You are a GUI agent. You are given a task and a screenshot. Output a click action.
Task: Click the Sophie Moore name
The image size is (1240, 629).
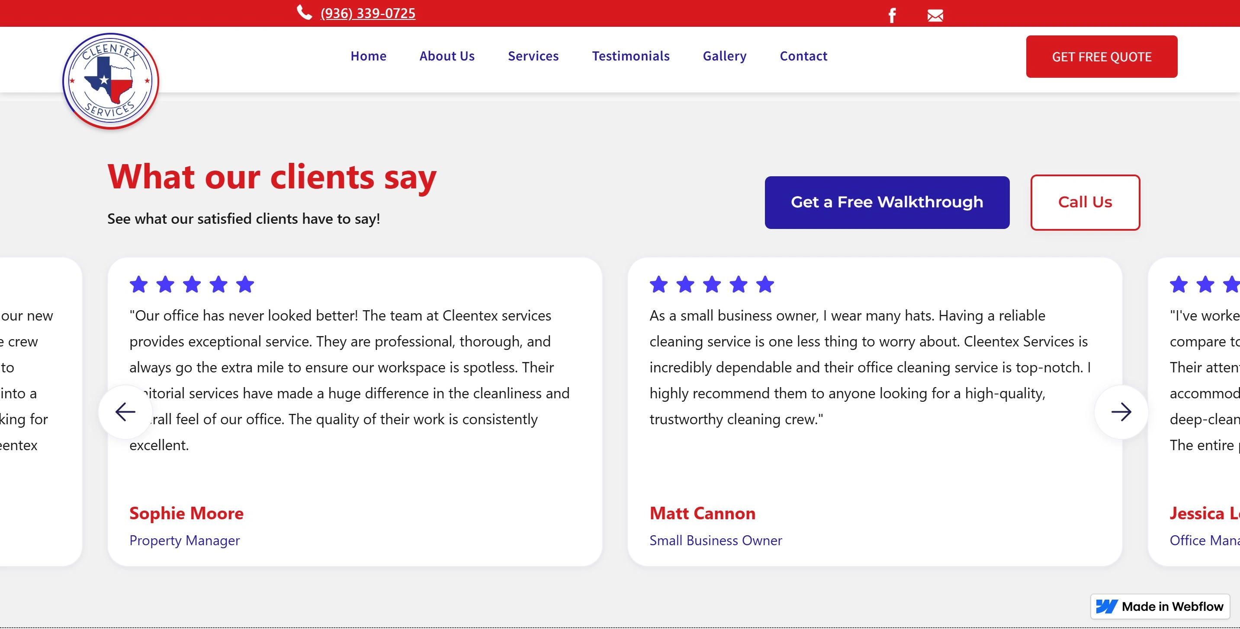tap(186, 513)
